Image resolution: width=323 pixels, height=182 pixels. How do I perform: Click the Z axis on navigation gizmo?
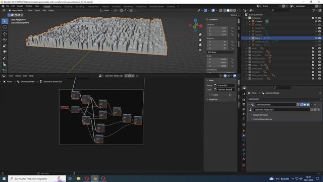[x=195, y=20]
